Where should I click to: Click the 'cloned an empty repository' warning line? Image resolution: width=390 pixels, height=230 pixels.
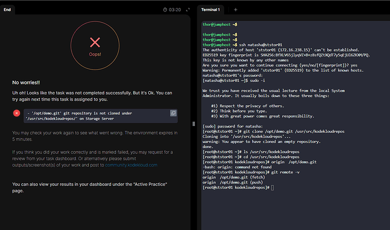tap(262, 141)
